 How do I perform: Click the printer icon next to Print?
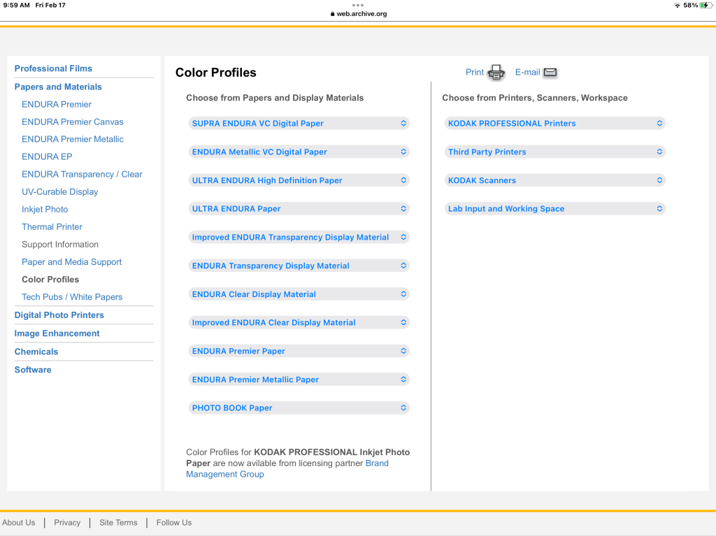coord(496,72)
